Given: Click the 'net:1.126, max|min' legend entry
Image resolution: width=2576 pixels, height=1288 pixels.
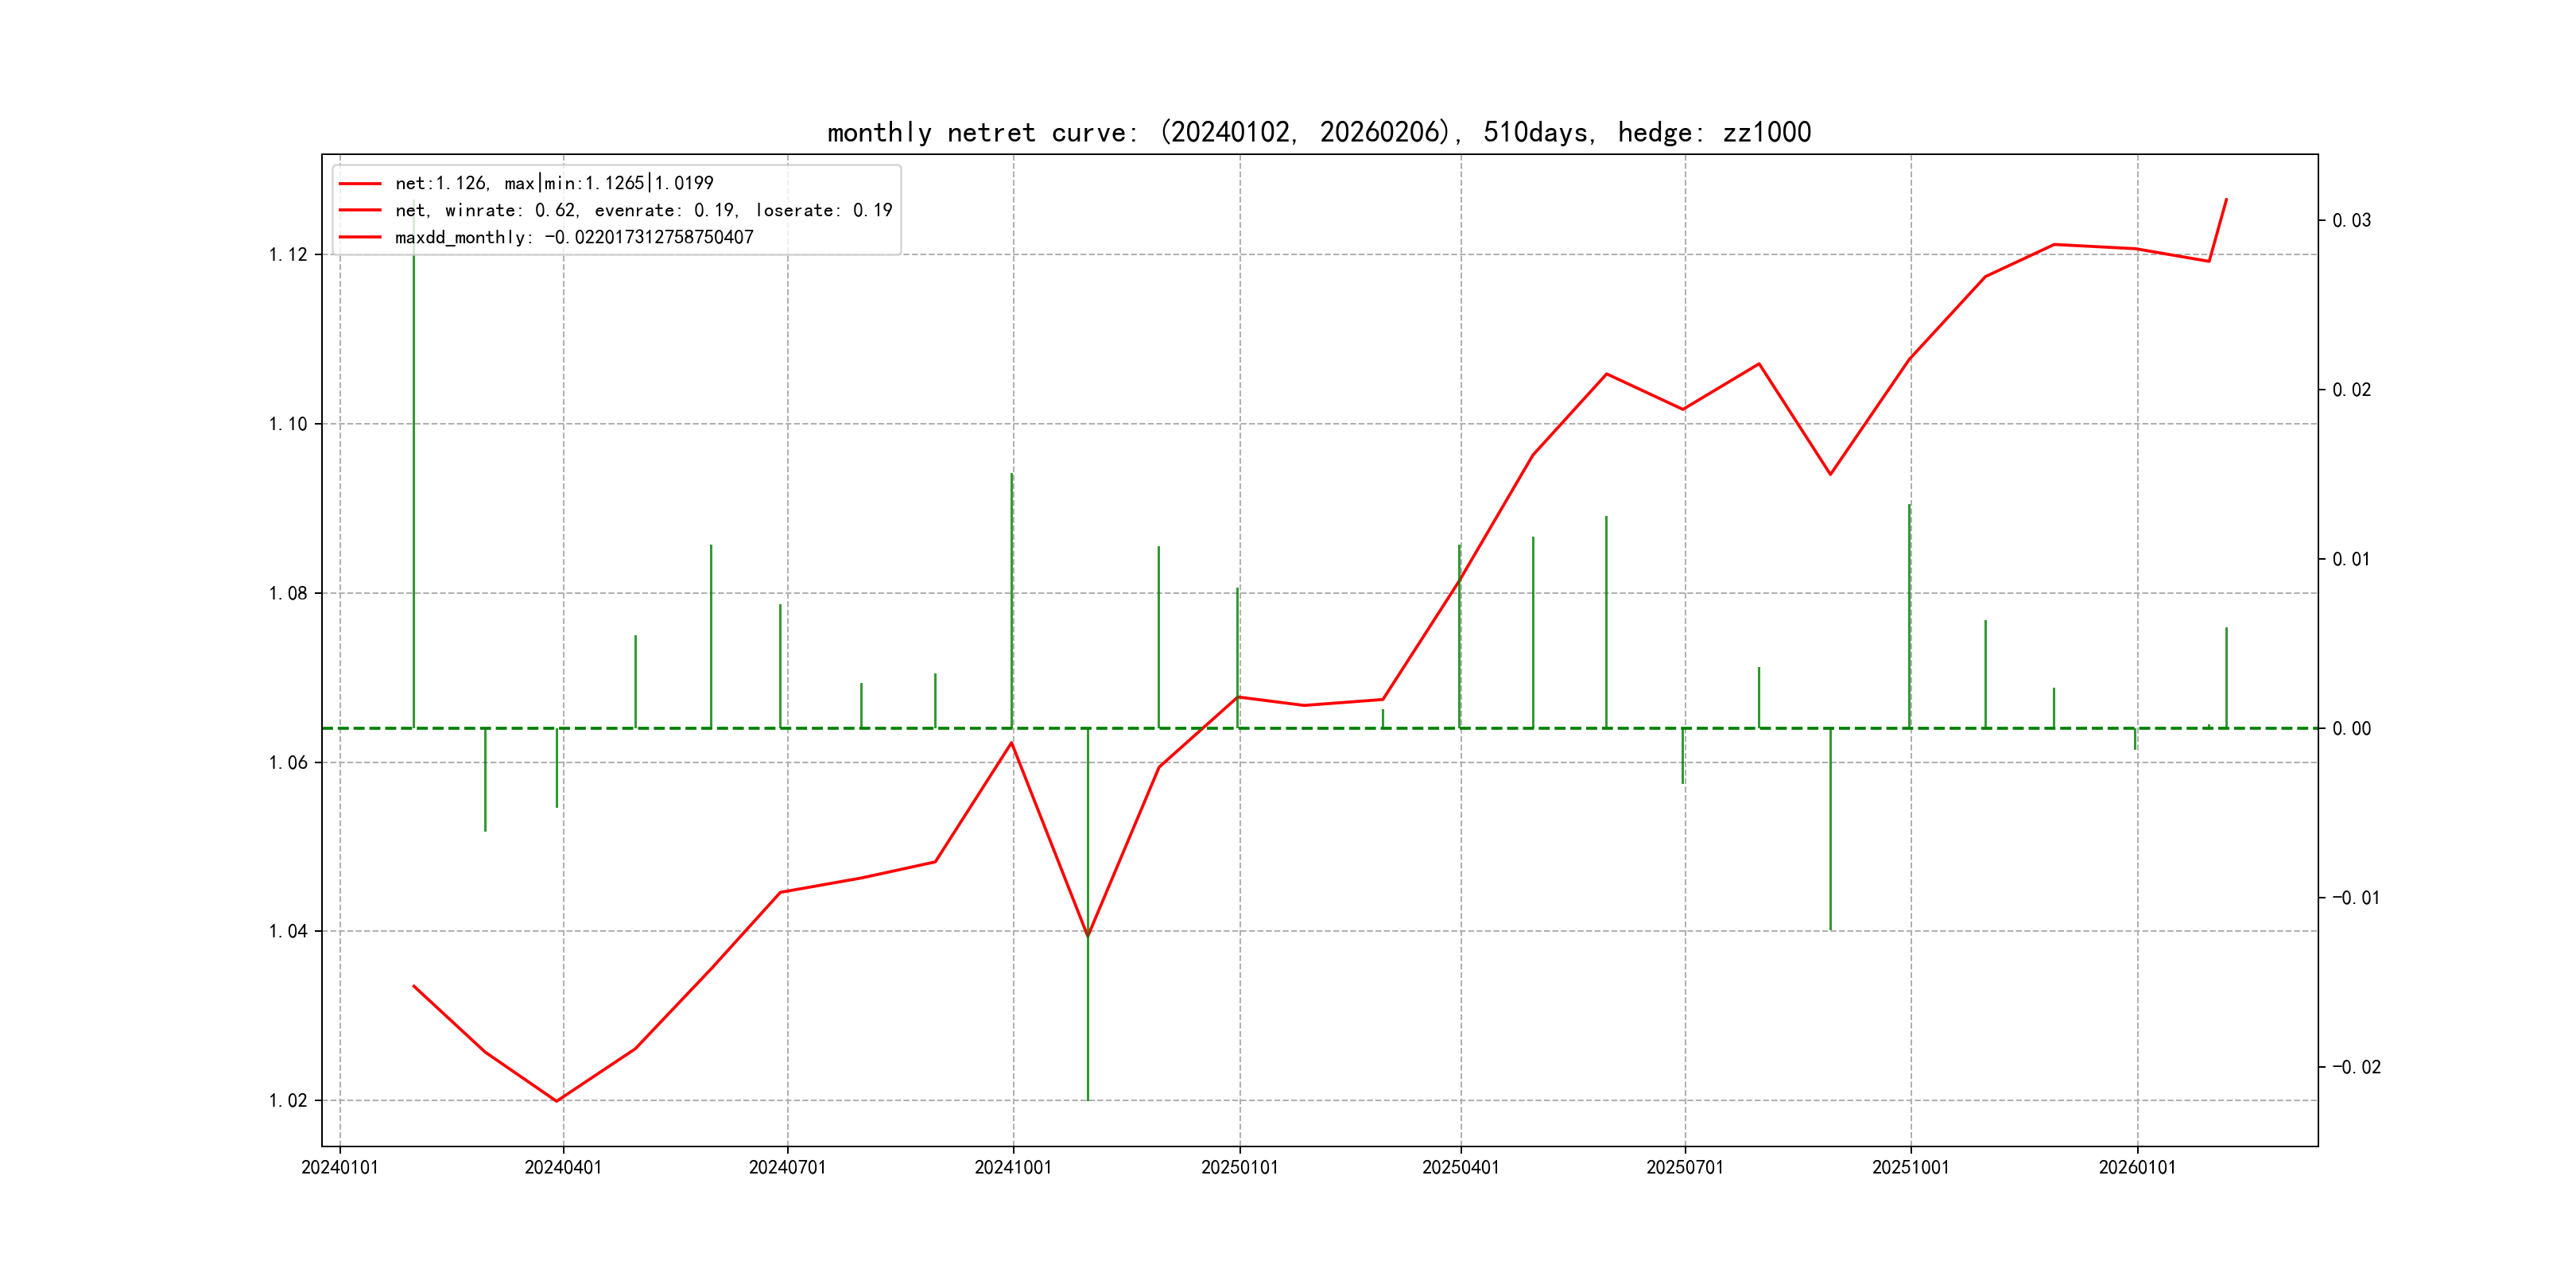Looking at the screenshot, I should point(553,183).
